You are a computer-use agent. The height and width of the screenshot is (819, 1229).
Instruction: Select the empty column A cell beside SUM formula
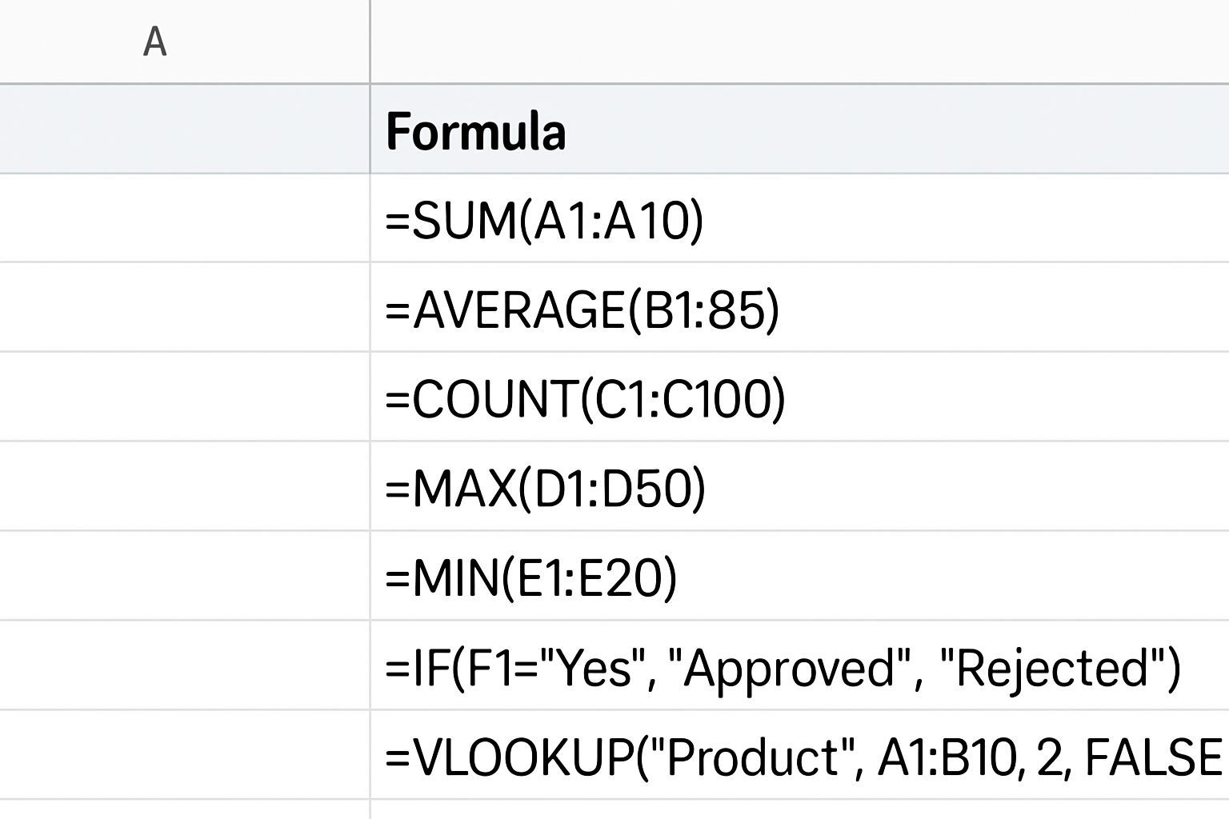184,218
